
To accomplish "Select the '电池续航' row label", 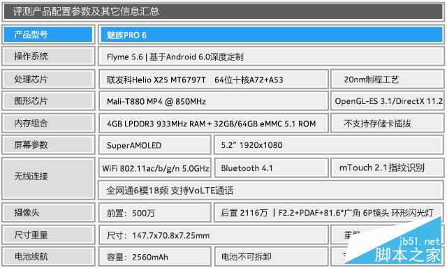I will (48, 257).
